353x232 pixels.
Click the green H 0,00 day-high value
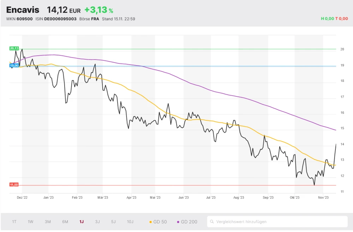click(x=327, y=19)
